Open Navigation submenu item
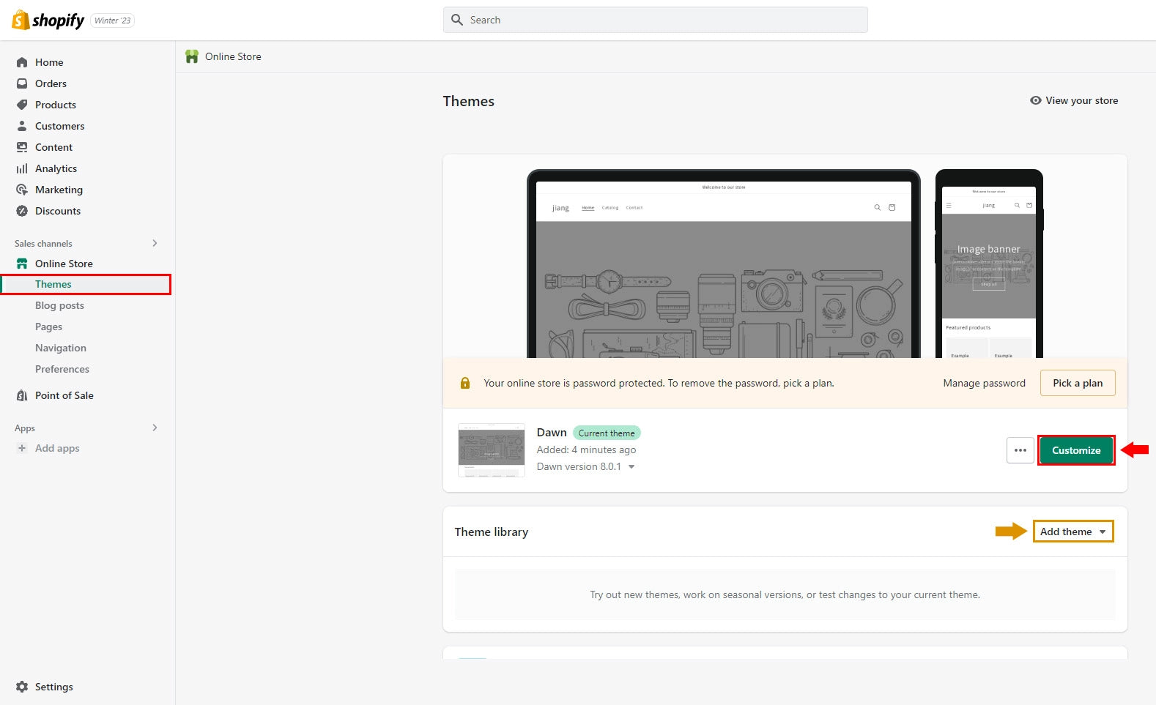 pyautogui.click(x=61, y=348)
